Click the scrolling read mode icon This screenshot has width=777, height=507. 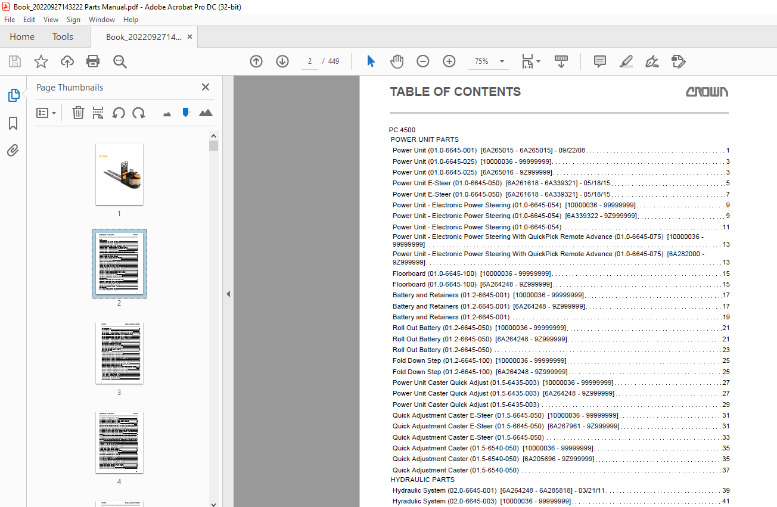[561, 61]
